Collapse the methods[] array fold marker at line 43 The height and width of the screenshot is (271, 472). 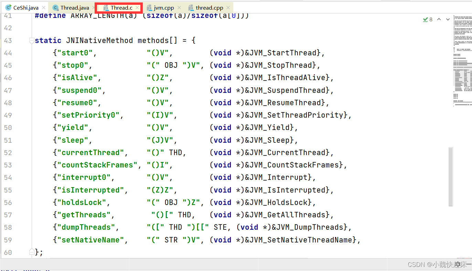pos(32,40)
